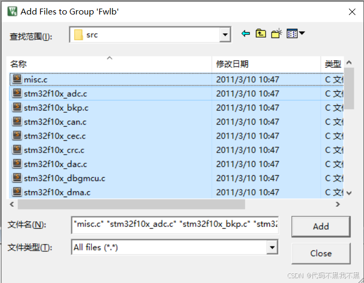Open the view menu icon
Viewport: 364px width, 283px height.
(295, 34)
